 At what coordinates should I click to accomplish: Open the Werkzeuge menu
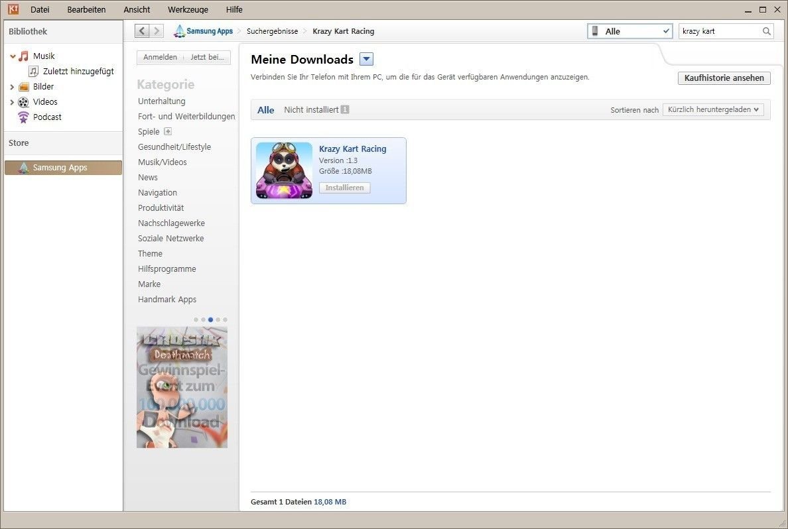pos(188,9)
